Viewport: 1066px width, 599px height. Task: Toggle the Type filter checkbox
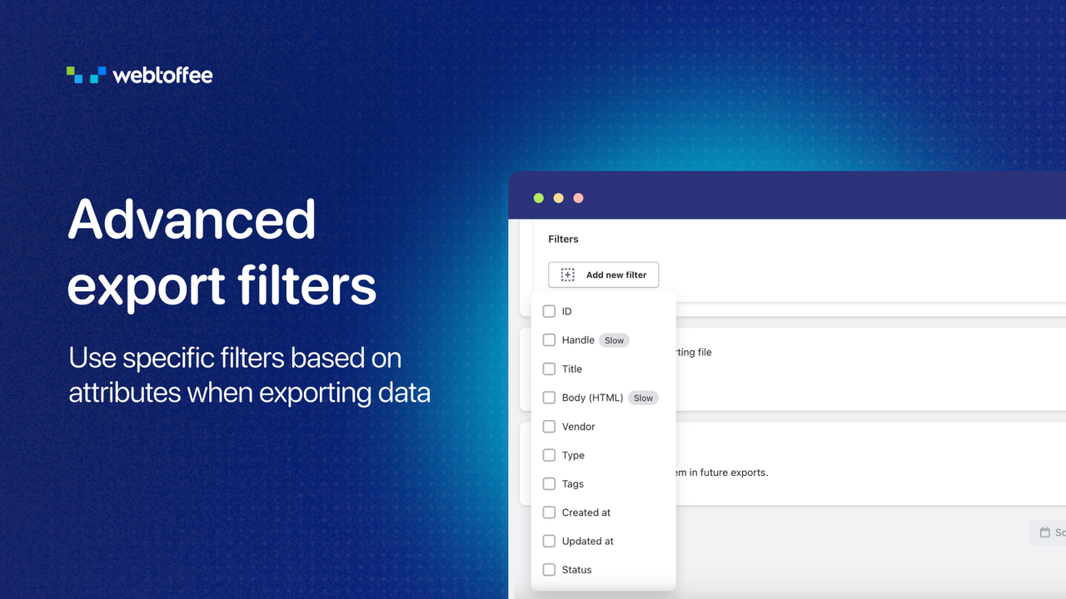[x=549, y=455]
